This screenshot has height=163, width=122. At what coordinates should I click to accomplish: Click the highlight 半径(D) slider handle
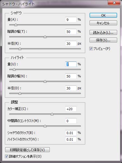20,93
